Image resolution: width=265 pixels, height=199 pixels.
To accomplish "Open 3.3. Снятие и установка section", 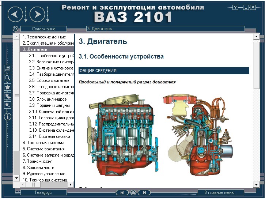I will [51, 68].
